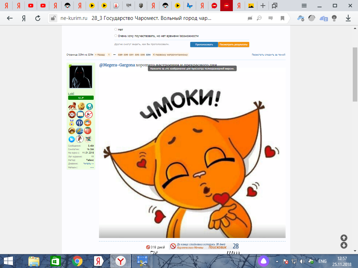
Task: Open thread page 3289
Action: click(x=120, y=55)
